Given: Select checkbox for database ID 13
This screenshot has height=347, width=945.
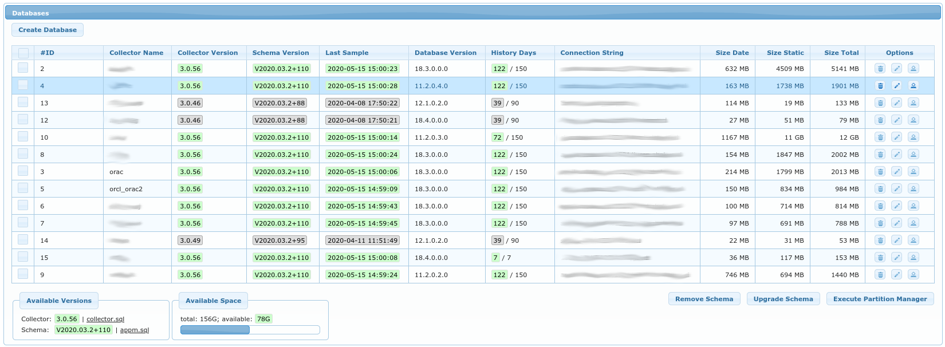Looking at the screenshot, I should tap(23, 102).
